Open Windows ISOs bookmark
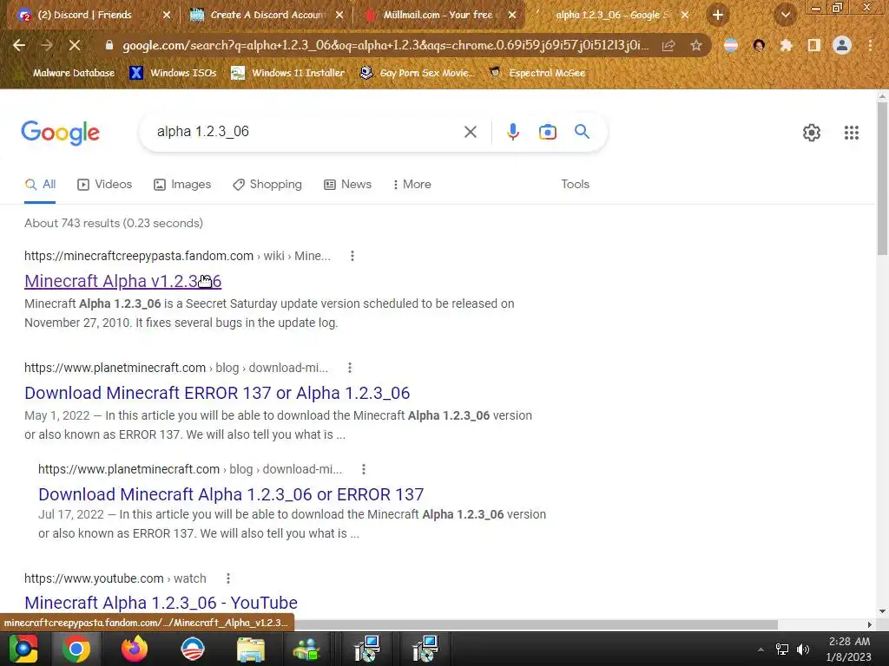Viewport: 889px width, 666px height. [x=173, y=73]
